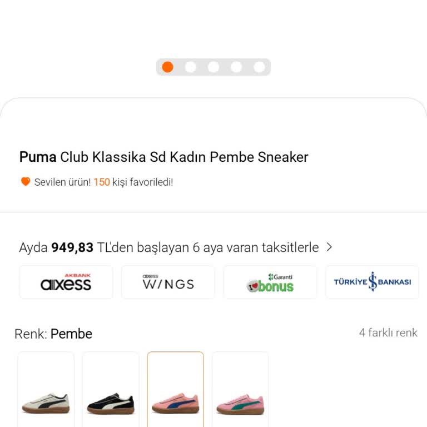Open installment details chevron arrow
427x427 pixels.
[329, 247]
